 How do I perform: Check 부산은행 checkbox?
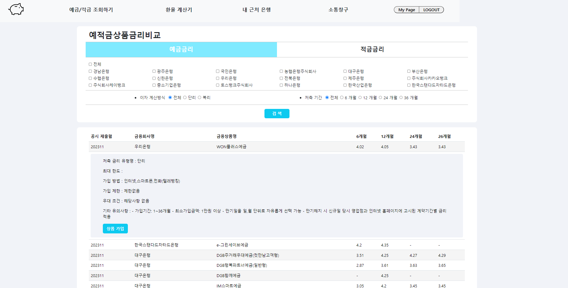409,71
